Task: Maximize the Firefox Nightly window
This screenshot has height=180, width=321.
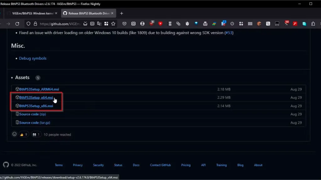Action: tap(311, 4)
